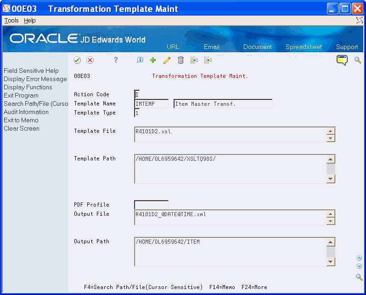Click F4=Search Path/File function key text
The height and width of the screenshot is (295, 366).
pyautogui.click(x=143, y=287)
